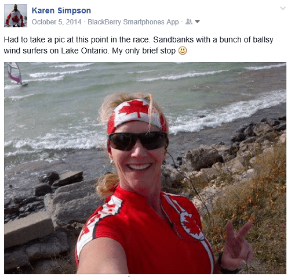This screenshot has height=277, width=291.
Task: Open Karen Simpson's profile picture thumbnail
Action: (16, 16)
